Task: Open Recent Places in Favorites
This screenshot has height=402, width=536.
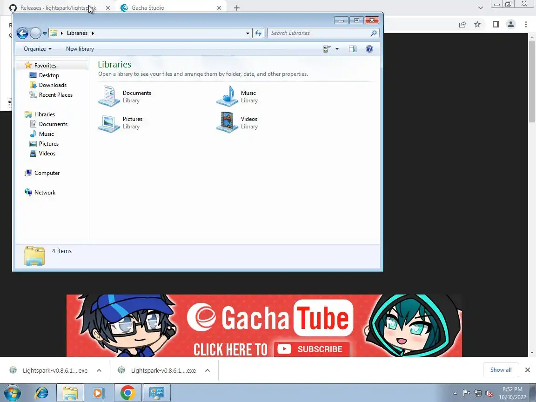Action: pos(56,95)
